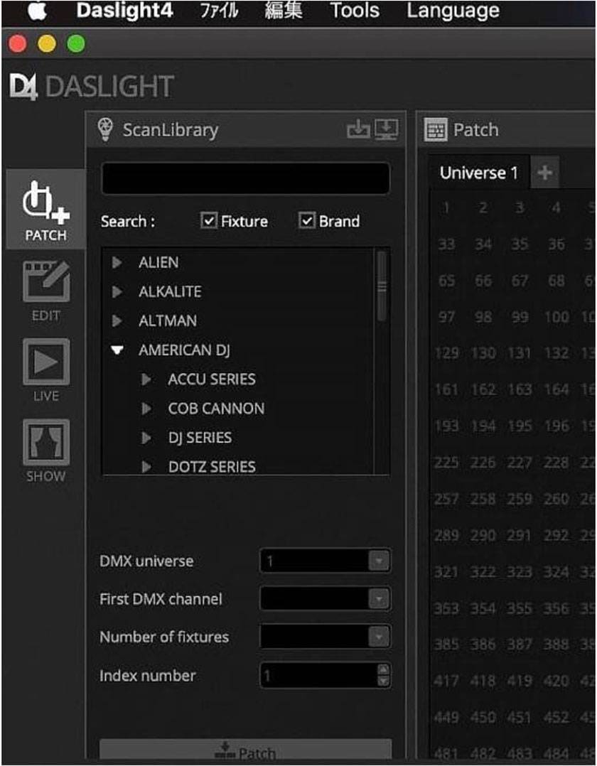Viewport: 597px width, 766px height.
Task: Click the fixture search input field
Action: tap(245, 178)
